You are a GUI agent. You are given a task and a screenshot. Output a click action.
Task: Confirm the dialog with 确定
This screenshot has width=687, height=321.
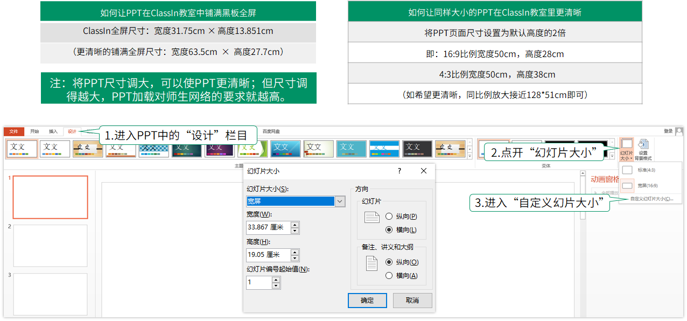[367, 301]
